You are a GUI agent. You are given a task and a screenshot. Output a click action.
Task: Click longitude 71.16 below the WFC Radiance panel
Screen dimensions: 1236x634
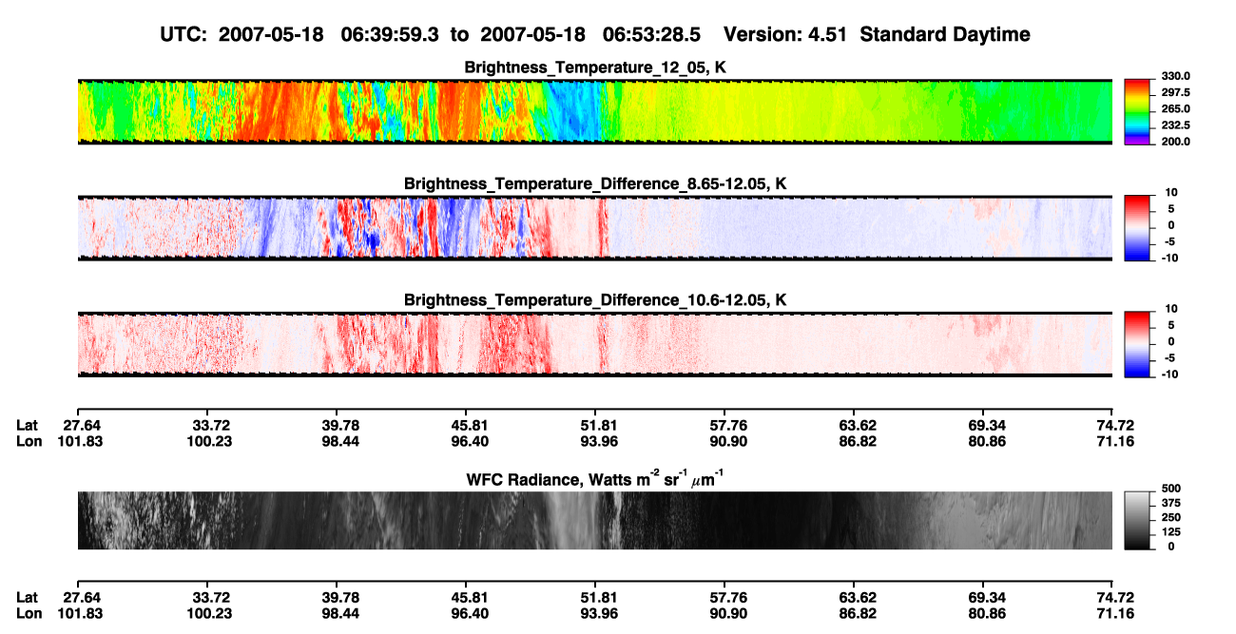[1115, 614]
